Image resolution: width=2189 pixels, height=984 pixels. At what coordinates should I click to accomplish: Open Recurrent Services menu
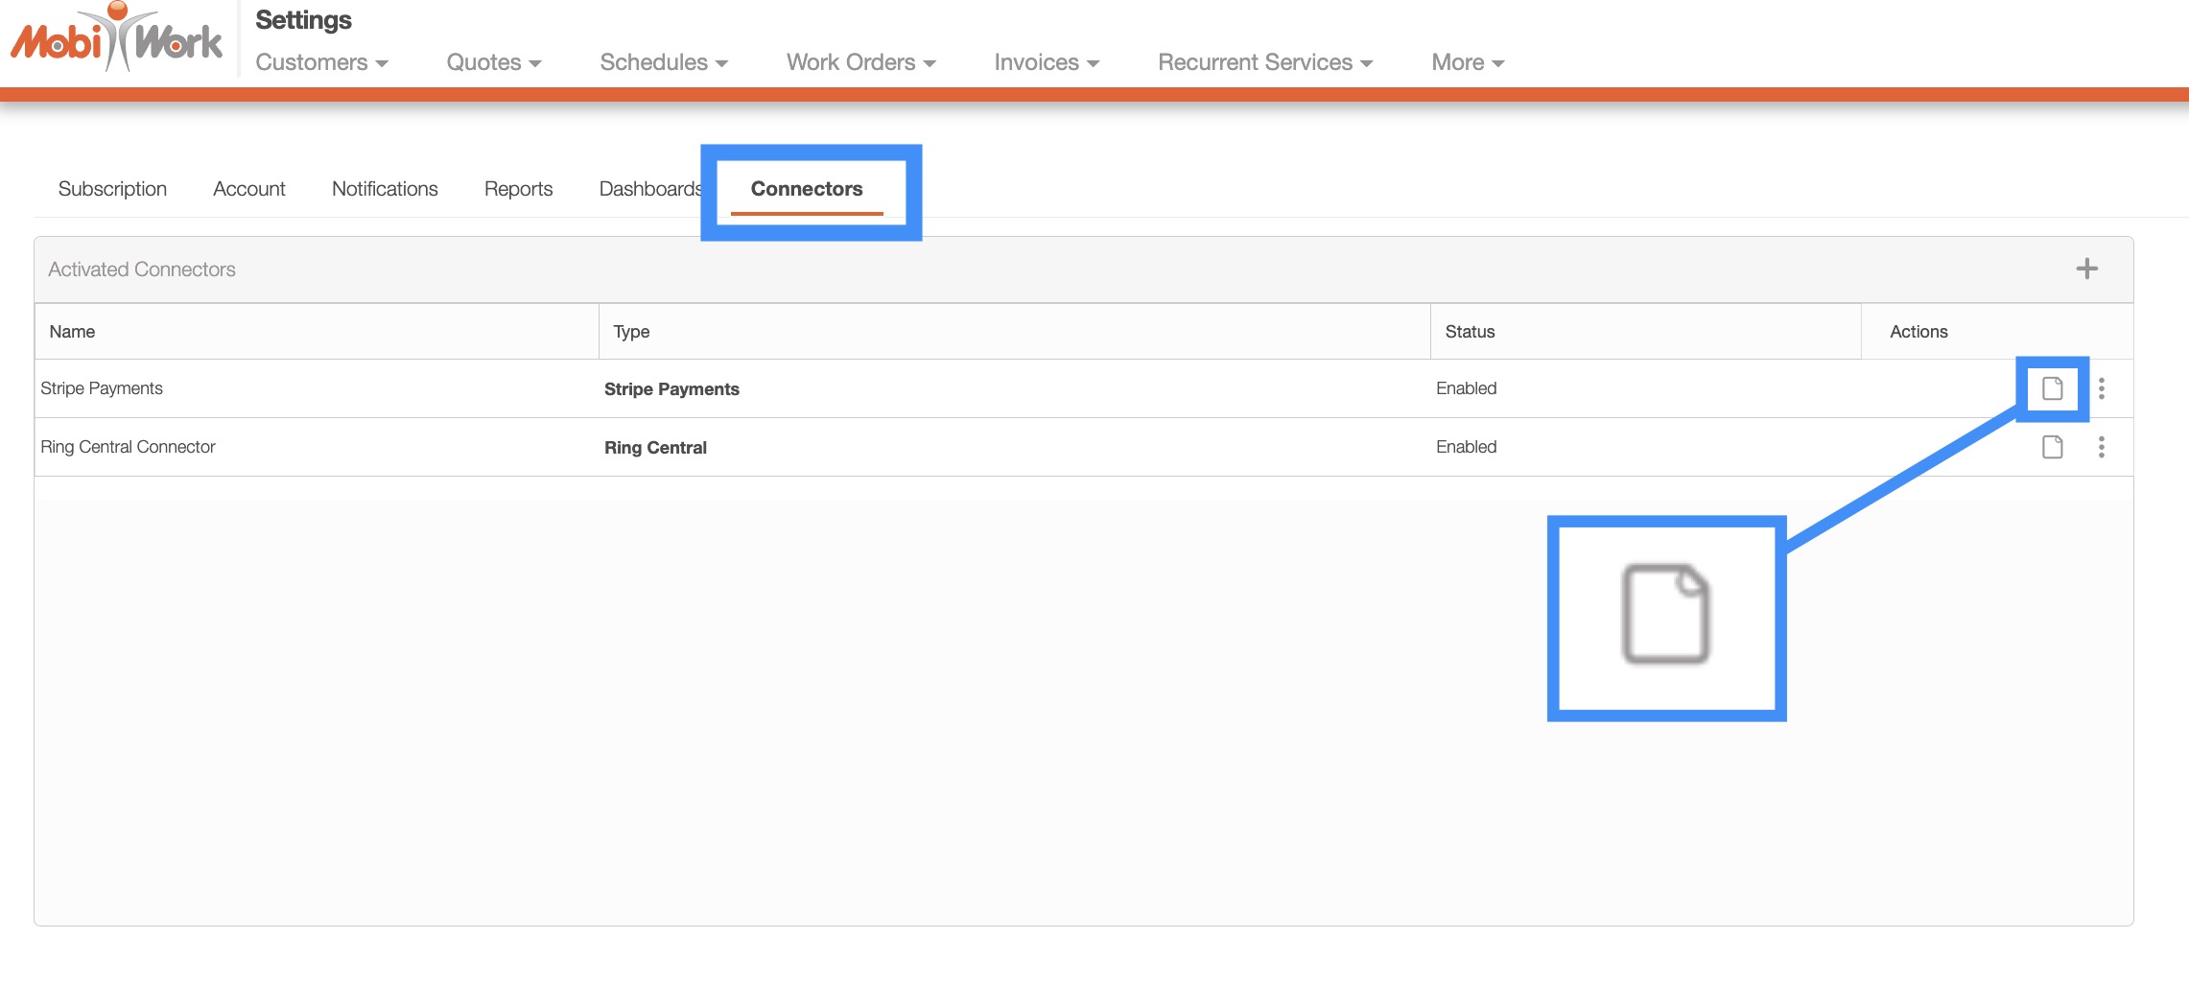1264,62
